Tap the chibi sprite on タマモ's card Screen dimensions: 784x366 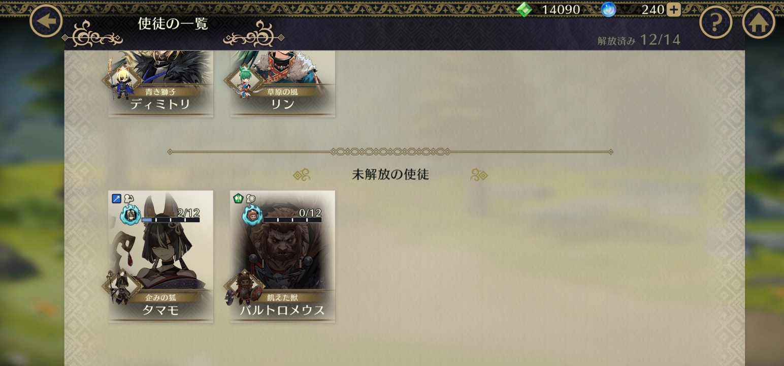pyautogui.click(x=122, y=287)
